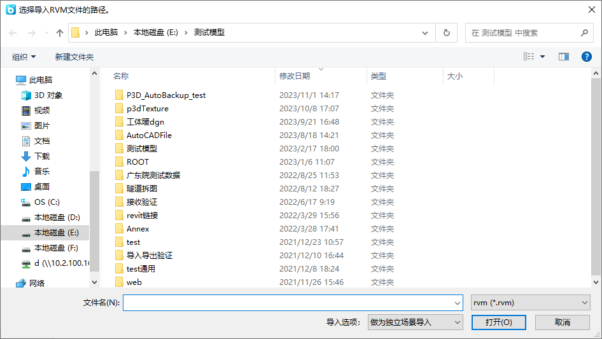The width and height of the screenshot is (602, 339).
Task: Open the 导入选项 dropdown
Action: 415,322
